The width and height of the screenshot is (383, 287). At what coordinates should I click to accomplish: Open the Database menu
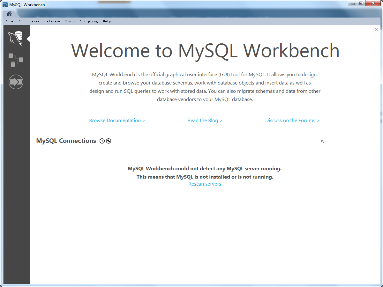(52, 21)
